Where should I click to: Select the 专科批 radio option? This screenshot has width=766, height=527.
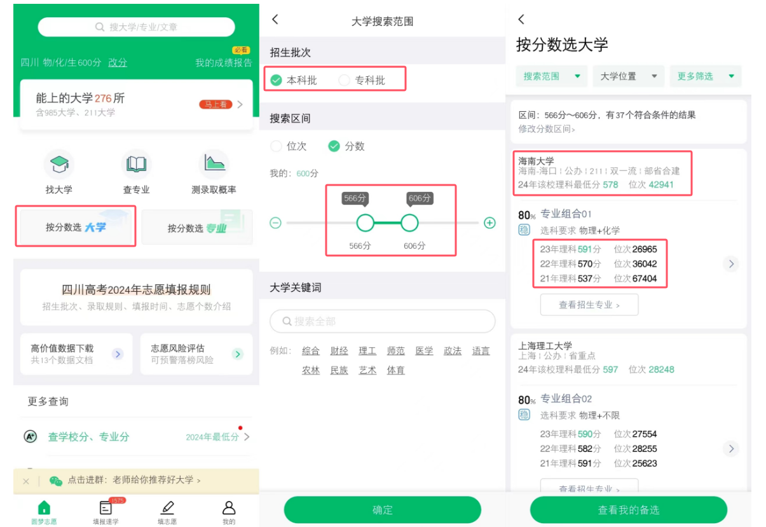coord(345,80)
